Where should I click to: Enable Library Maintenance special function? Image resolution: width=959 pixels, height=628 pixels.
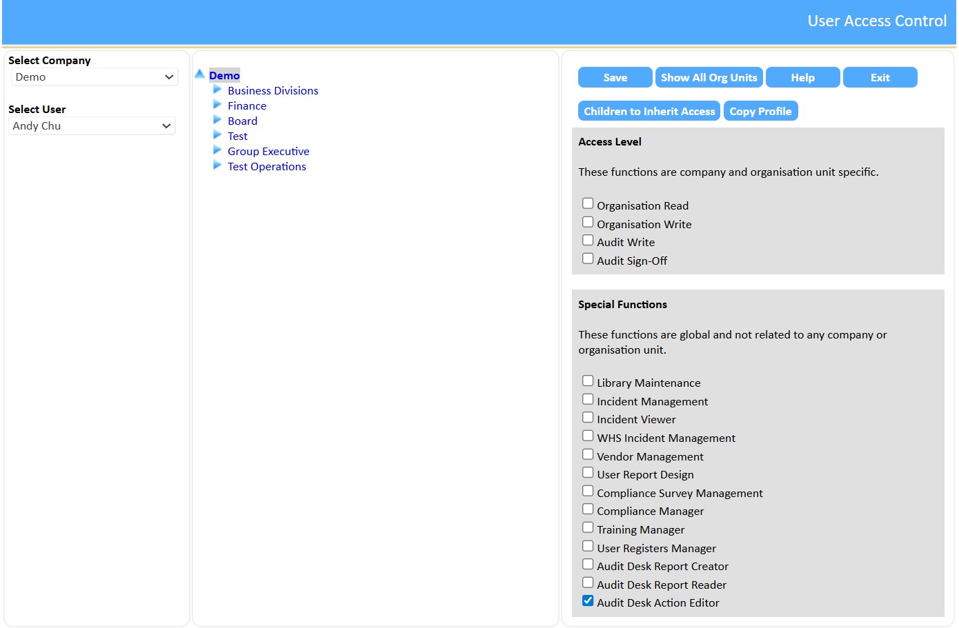tap(588, 381)
